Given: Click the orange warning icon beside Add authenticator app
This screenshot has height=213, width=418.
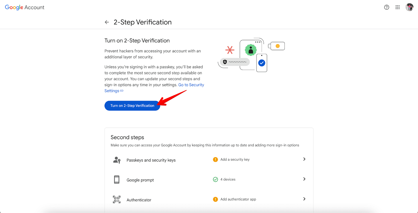Looking at the screenshot, I should (216, 199).
